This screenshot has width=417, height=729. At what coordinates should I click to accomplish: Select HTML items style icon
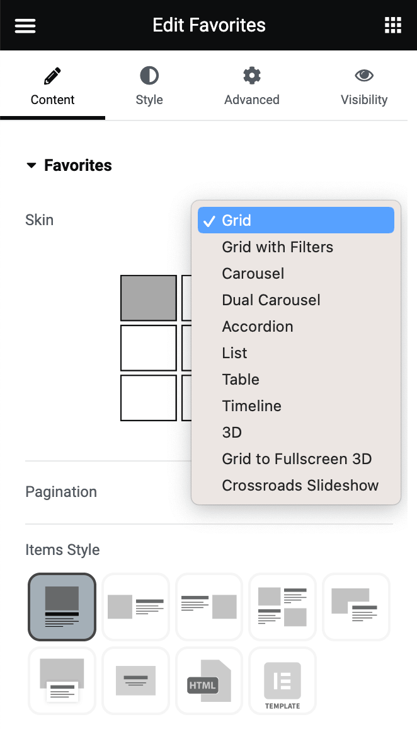click(209, 681)
